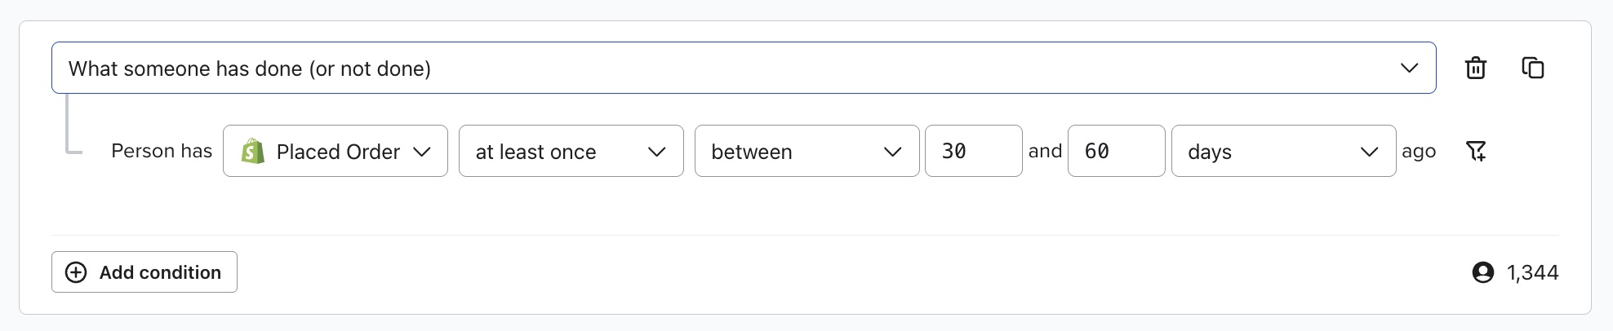The height and width of the screenshot is (331, 1613).
Task: Click the end value field showing 60
Action: pos(1116,151)
